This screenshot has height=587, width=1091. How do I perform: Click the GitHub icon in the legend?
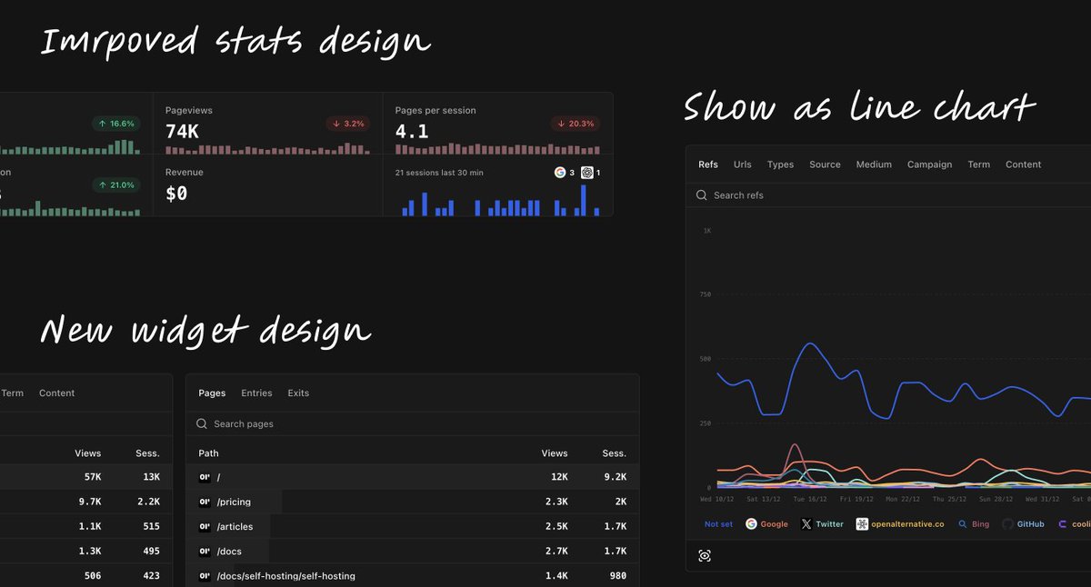tap(1007, 524)
